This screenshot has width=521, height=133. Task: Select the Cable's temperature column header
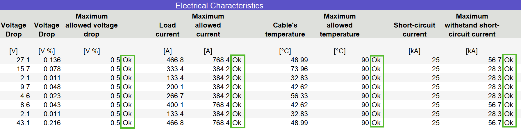coord(285,30)
